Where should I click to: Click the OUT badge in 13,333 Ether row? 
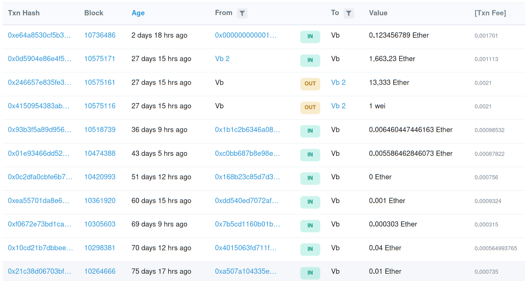(310, 84)
